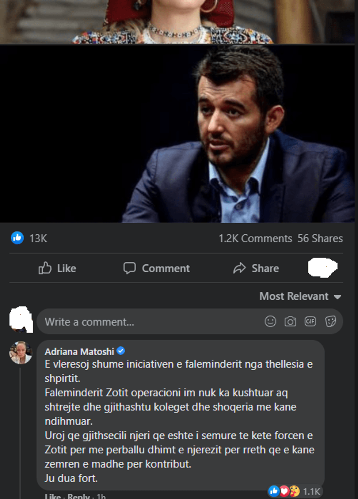
Task: Open the GIF selector for your comment
Action: click(x=310, y=322)
